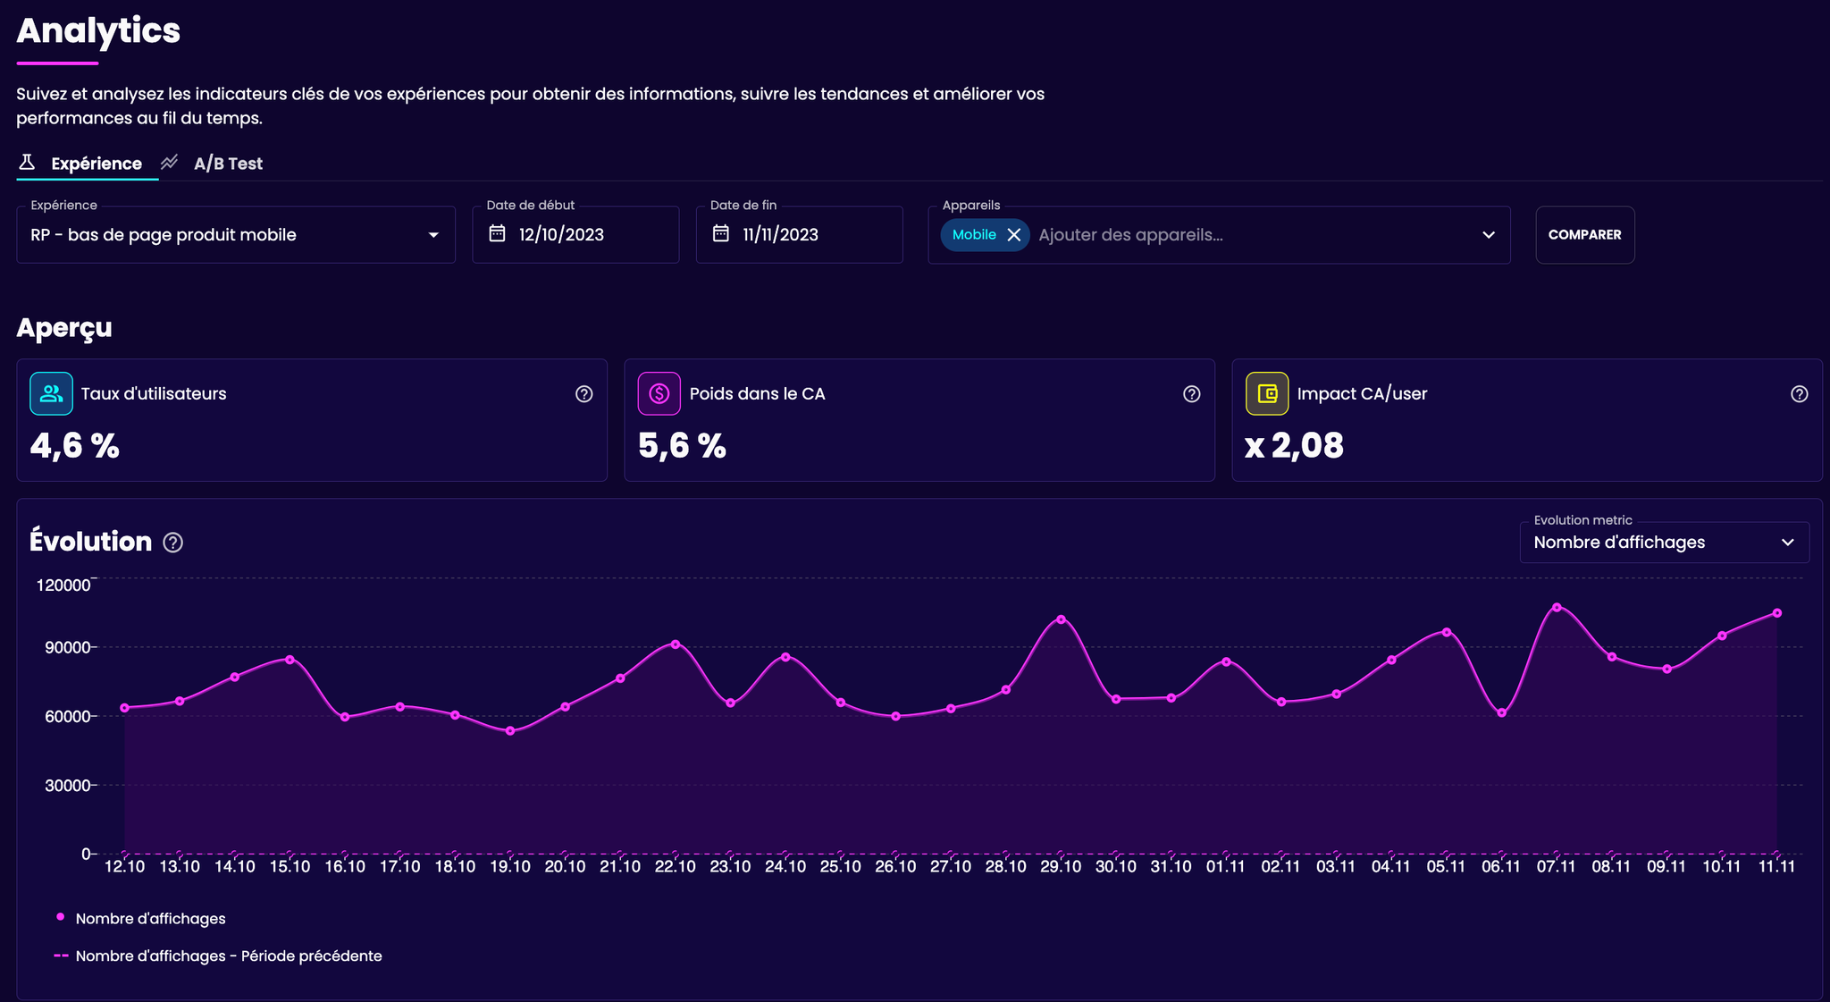
Task: Expand the Appareils dropdown chevron
Action: point(1489,235)
